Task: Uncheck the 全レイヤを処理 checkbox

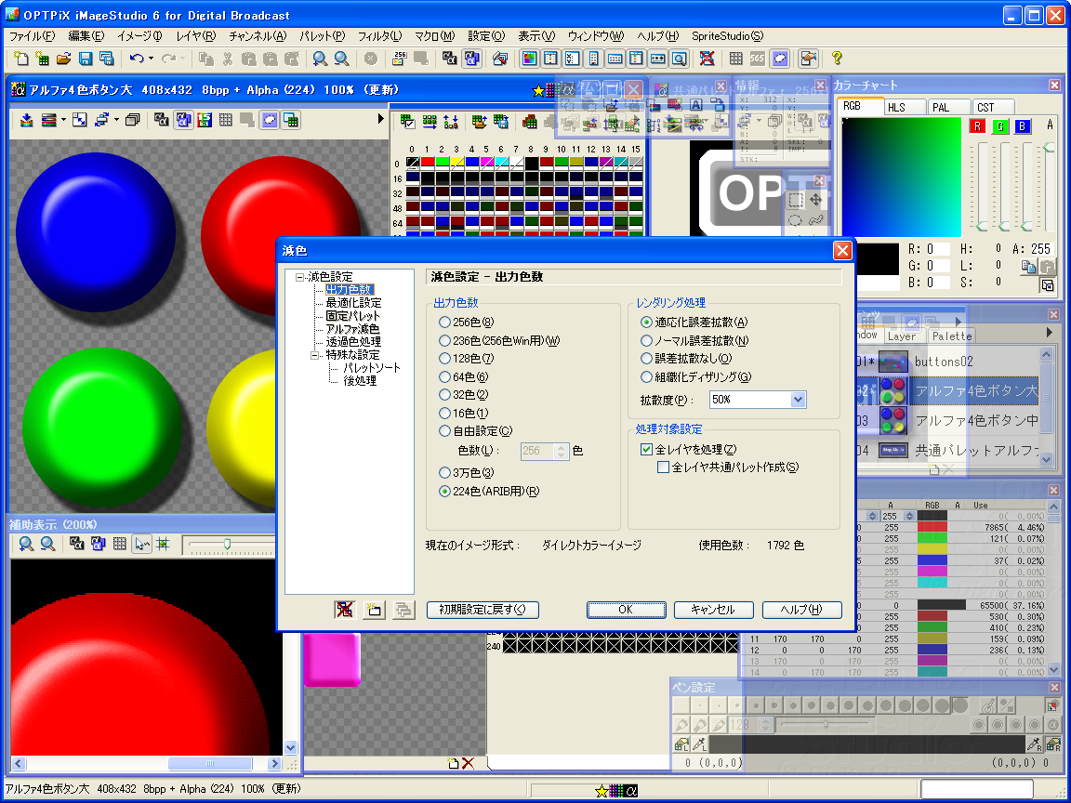Action: (646, 449)
